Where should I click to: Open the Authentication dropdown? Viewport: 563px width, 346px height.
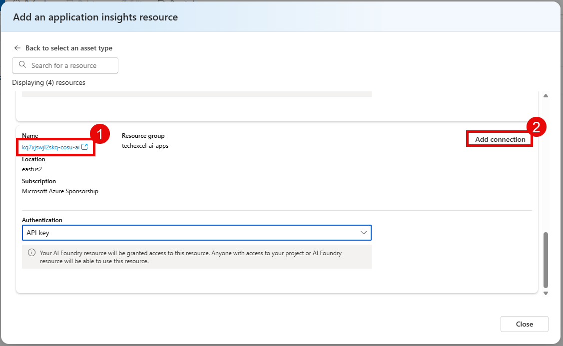coord(196,232)
